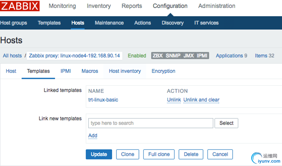Click the SNMP availability badge

(173, 55)
